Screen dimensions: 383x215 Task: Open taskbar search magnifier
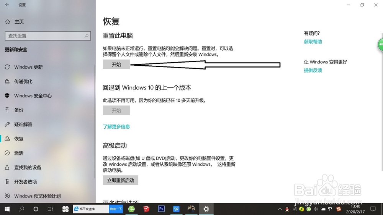pos(21,209)
